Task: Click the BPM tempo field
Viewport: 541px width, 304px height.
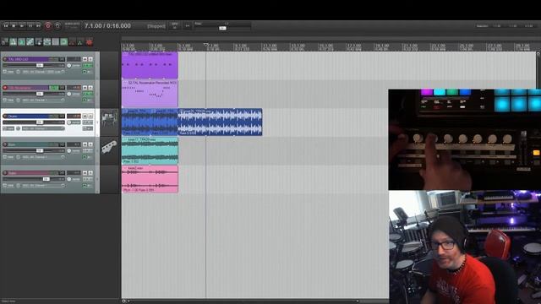Action: click(175, 26)
